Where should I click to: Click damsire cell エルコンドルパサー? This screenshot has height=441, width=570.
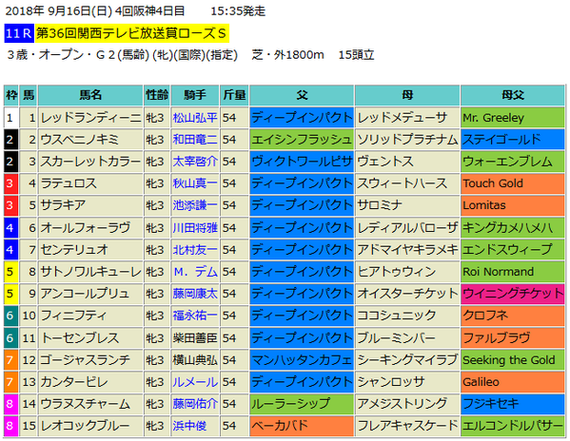pyautogui.click(x=513, y=426)
